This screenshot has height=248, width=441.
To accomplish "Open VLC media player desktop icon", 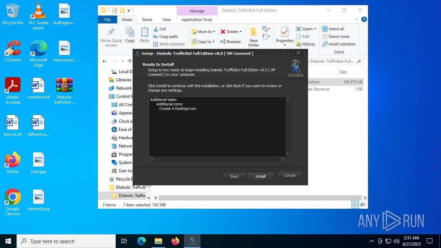I will pos(38,16).
